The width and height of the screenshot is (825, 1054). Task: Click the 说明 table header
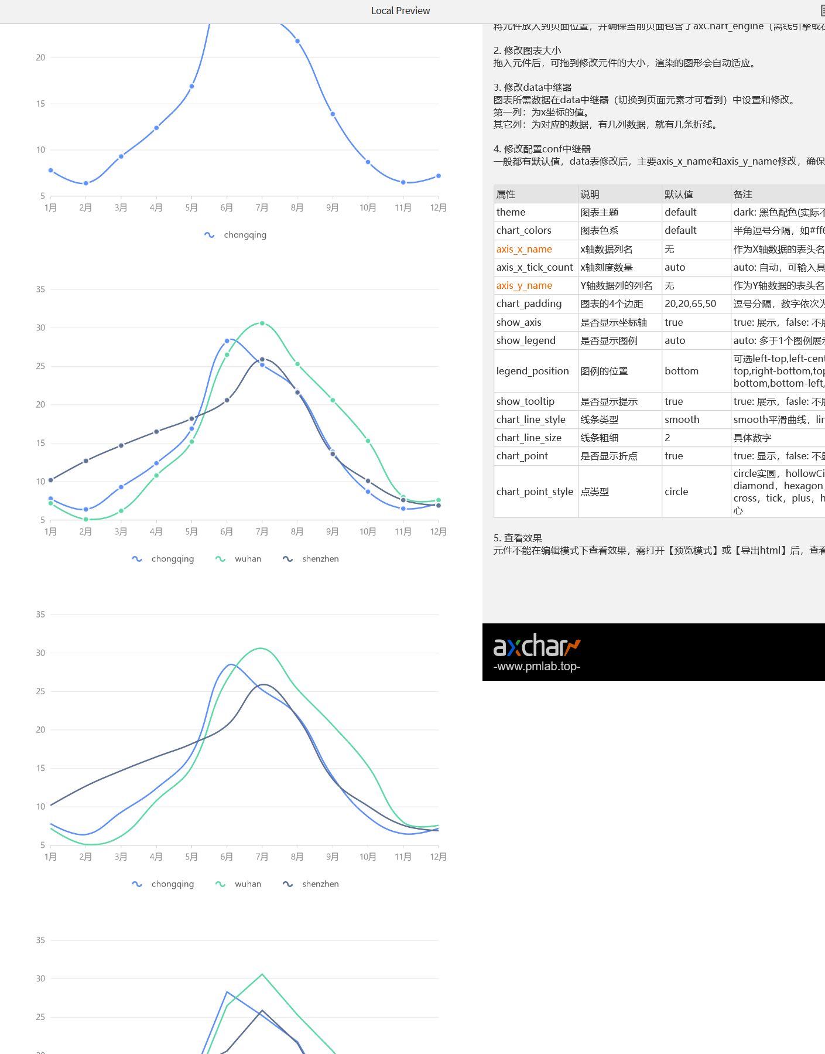620,194
